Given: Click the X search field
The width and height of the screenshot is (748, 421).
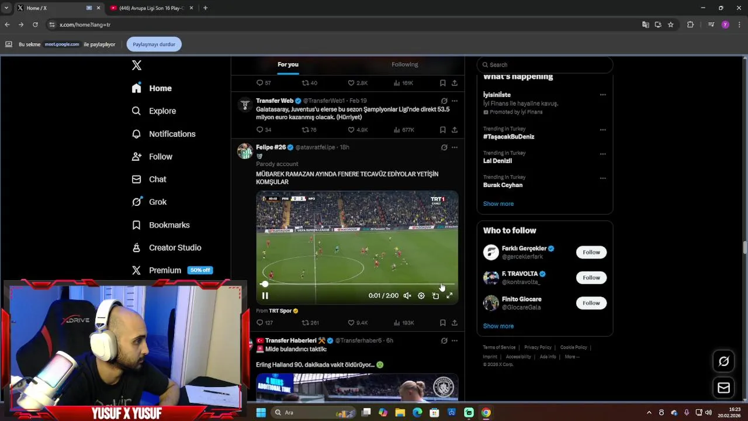Looking at the screenshot, I should coord(545,65).
